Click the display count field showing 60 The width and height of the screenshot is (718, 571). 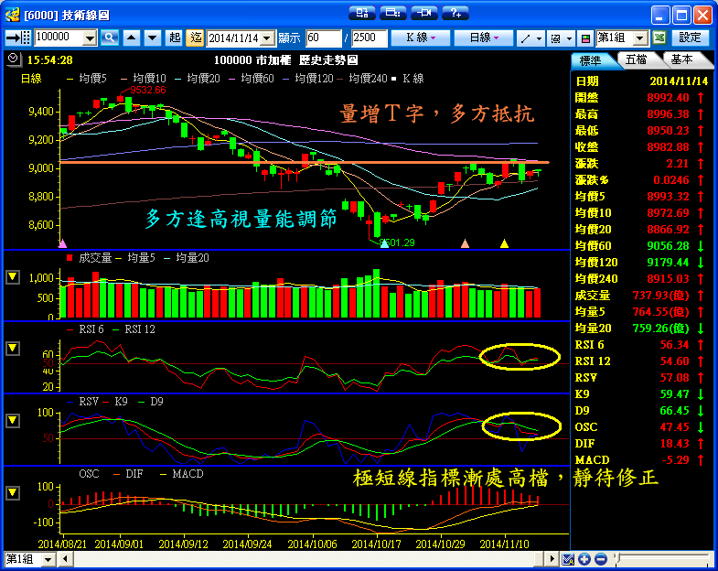tap(324, 38)
